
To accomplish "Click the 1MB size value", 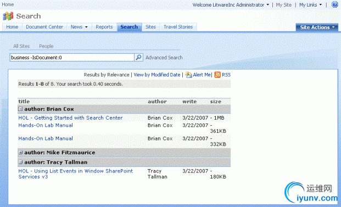I will tap(219, 118).
